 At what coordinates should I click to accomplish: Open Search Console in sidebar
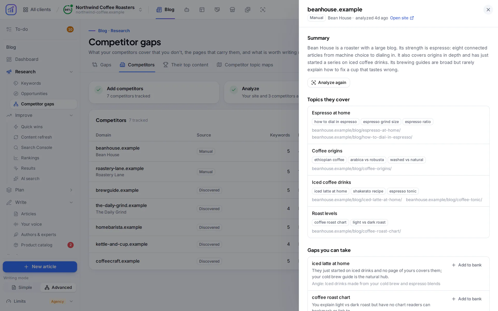[43, 147]
